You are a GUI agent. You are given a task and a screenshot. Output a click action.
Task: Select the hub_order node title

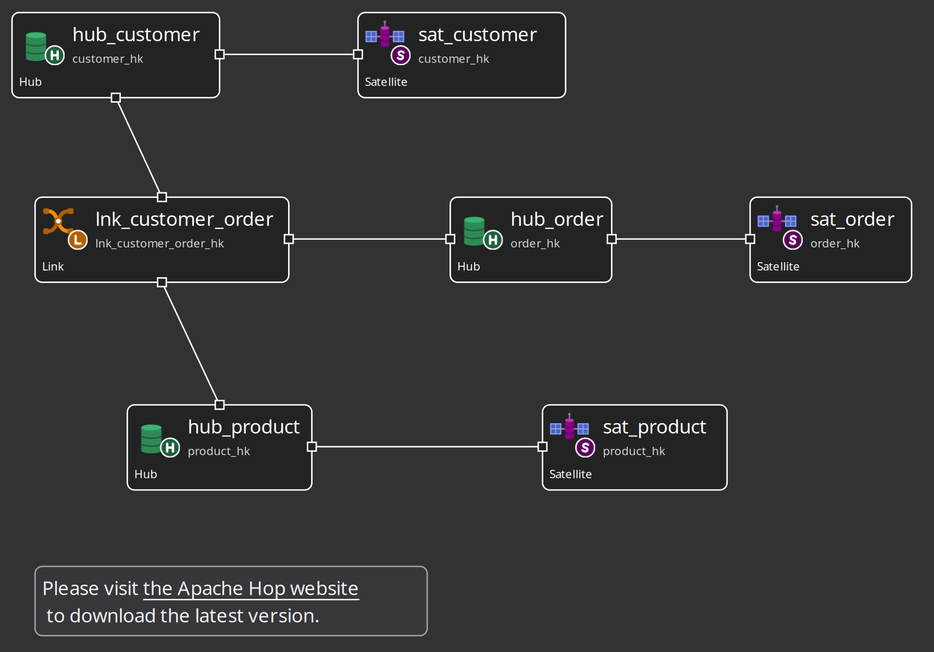557,219
